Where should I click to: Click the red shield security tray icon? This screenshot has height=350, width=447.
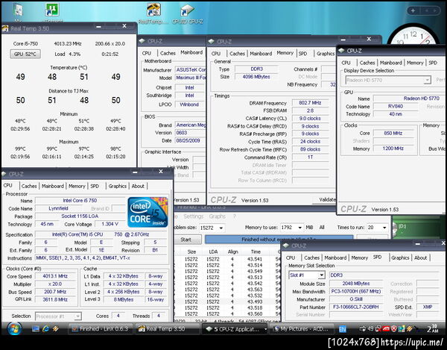pyautogui.click(x=393, y=329)
